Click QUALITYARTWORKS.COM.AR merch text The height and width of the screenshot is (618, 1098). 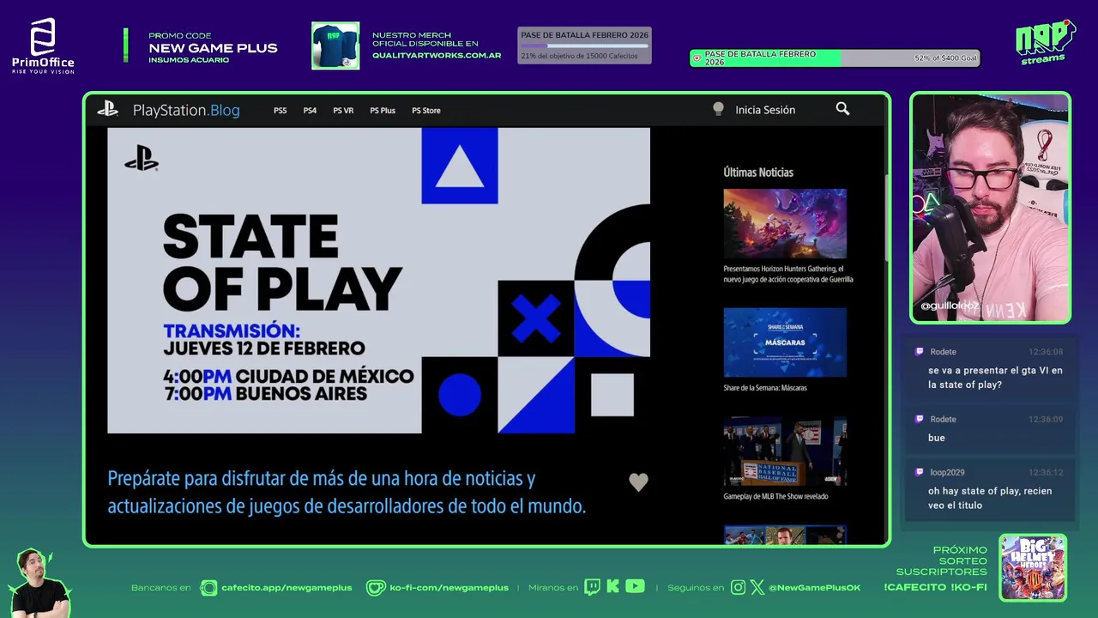437,55
